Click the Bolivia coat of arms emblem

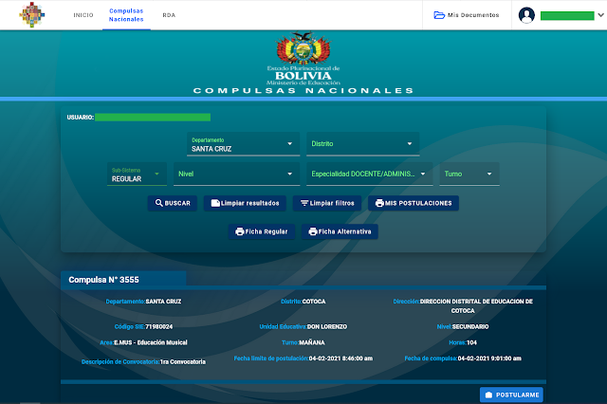click(303, 48)
